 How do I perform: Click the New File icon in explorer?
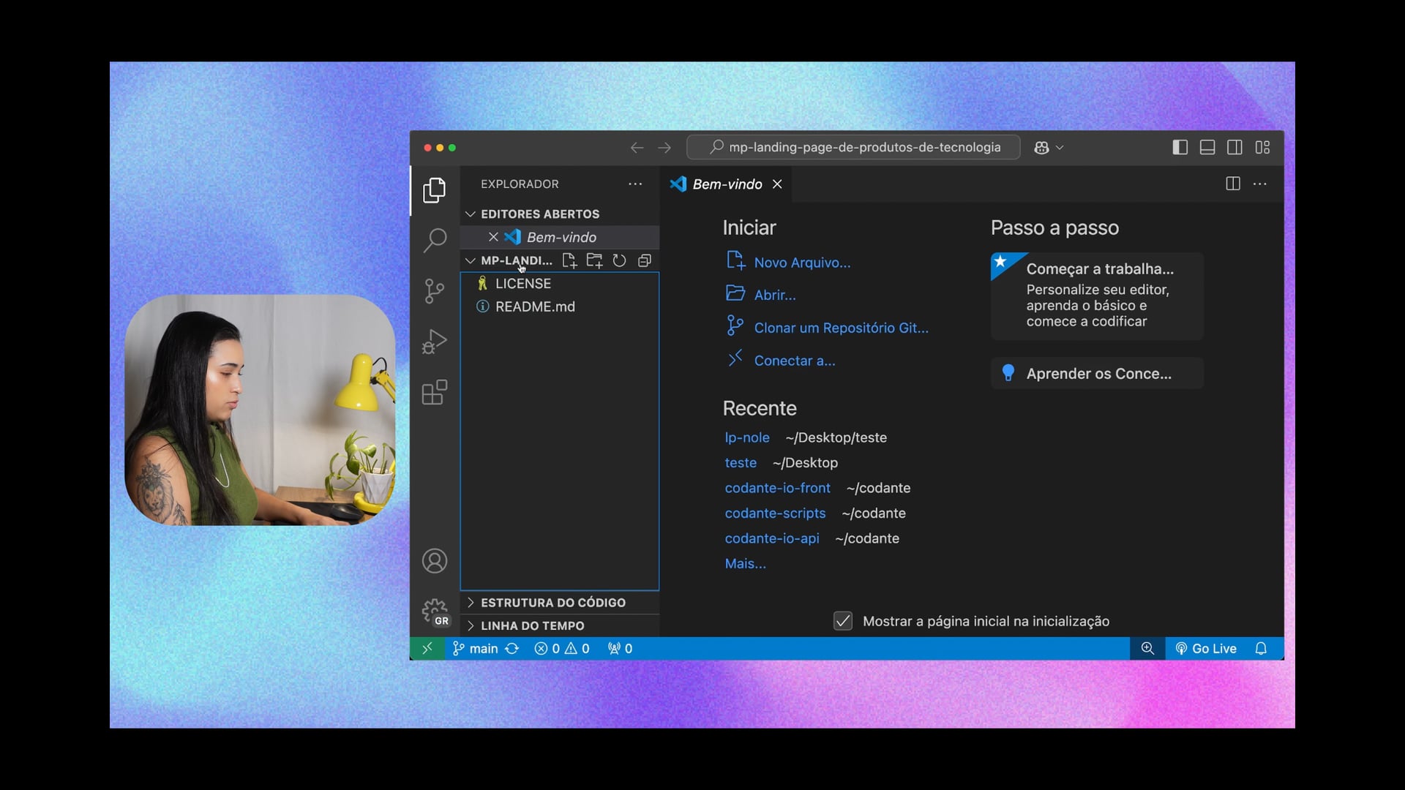569,260
